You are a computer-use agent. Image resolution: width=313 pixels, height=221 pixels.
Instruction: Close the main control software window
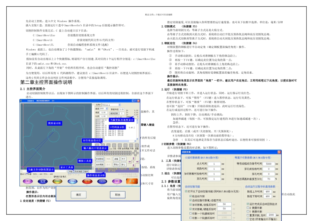coord(138,101)
